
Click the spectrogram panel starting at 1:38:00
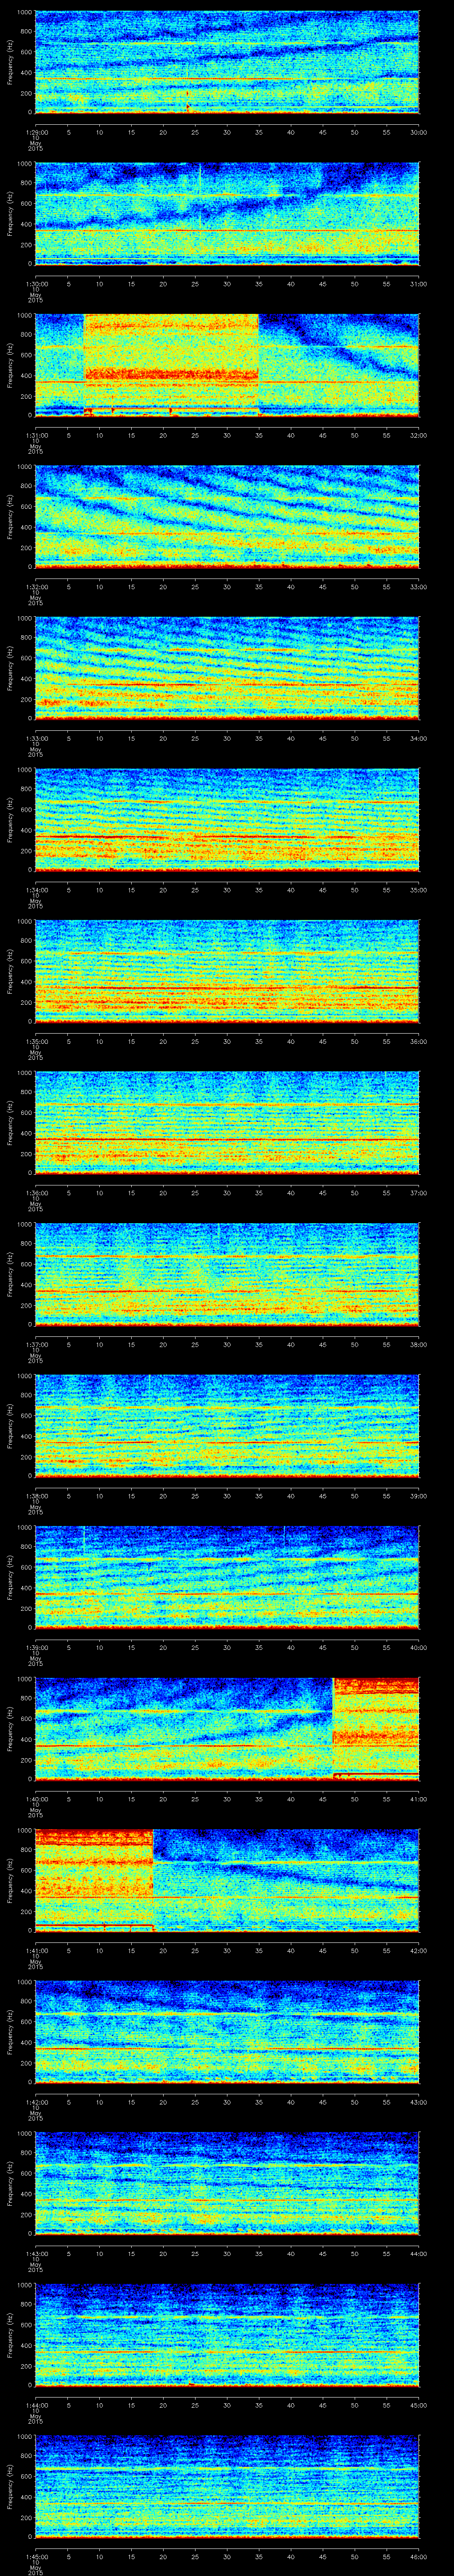pyautogui.click(x=227, y=1425)
